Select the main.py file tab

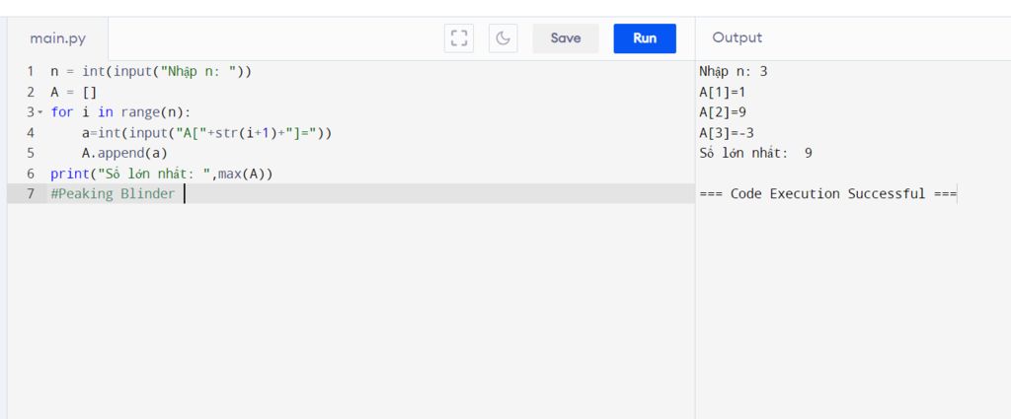pos(57,38)
